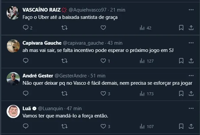Open more options on André Gester's tweet
Screen dimensions: 200x135
tap(191, 75)
